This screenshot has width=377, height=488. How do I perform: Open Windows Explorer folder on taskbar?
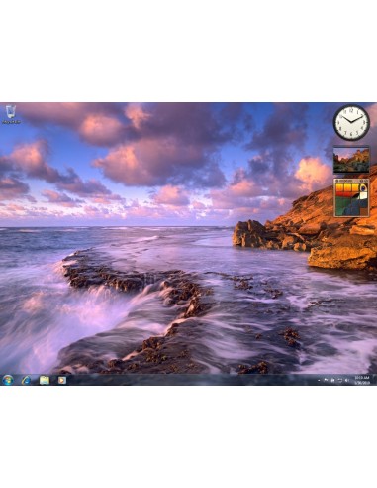(45, 380)
